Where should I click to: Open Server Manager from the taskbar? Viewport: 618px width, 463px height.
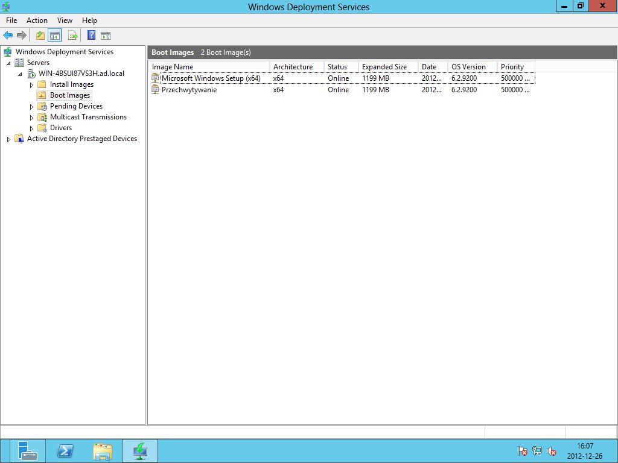27,451
